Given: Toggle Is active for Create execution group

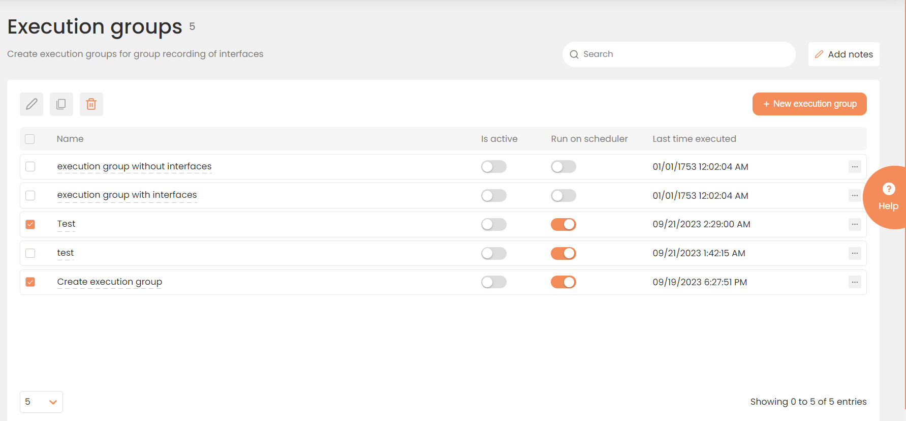Looking at the screenshot, I should (493, 282).
